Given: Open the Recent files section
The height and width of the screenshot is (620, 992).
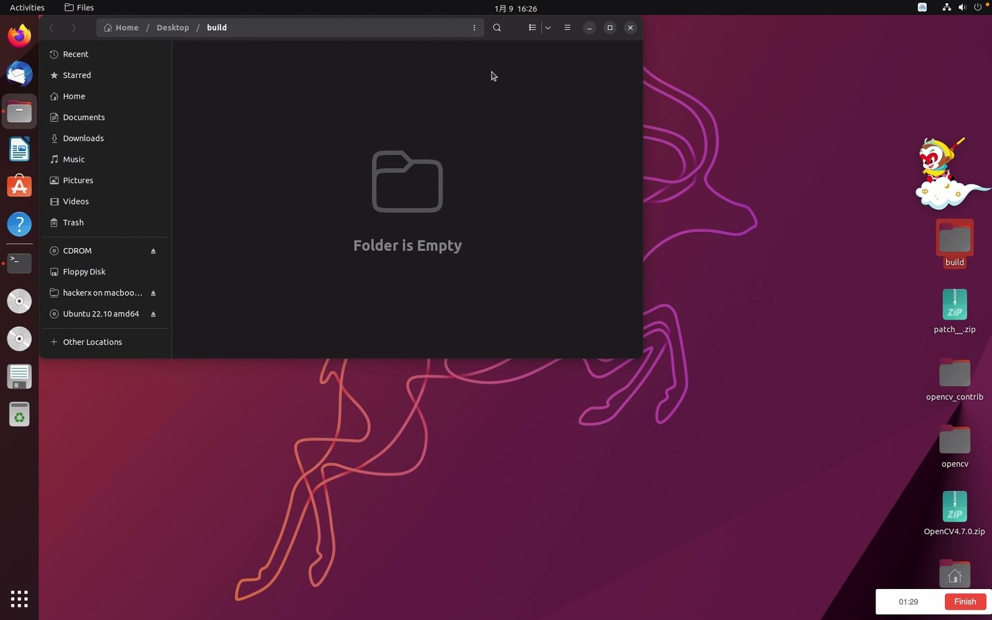Looking at the screenshot, I should [x=75, y=54].
